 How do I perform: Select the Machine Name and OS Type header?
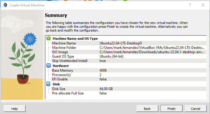(75, 39)
